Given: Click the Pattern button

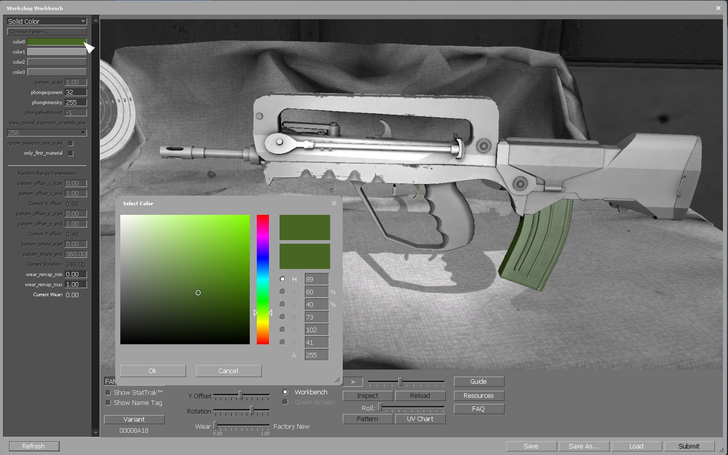Looking at the screenshot, I should click(368, 419).
